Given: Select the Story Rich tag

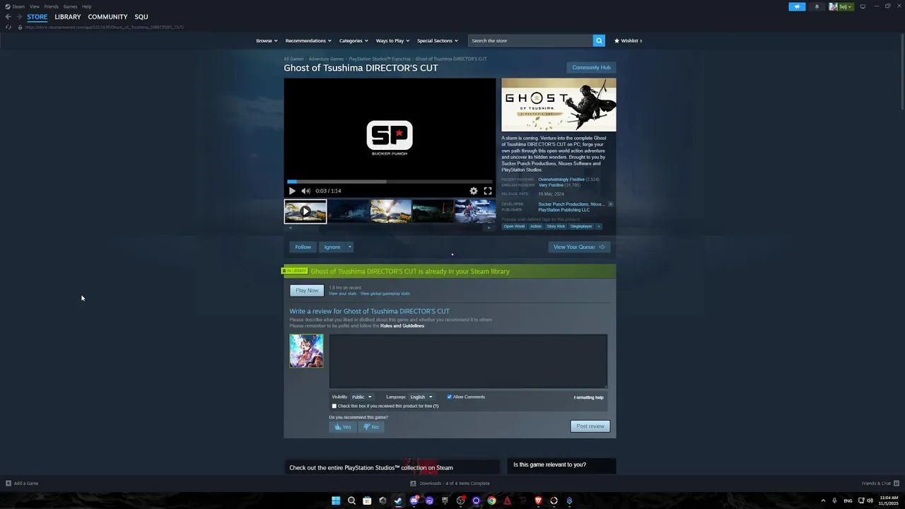Looking at the screenshot, I should (556, 226).
